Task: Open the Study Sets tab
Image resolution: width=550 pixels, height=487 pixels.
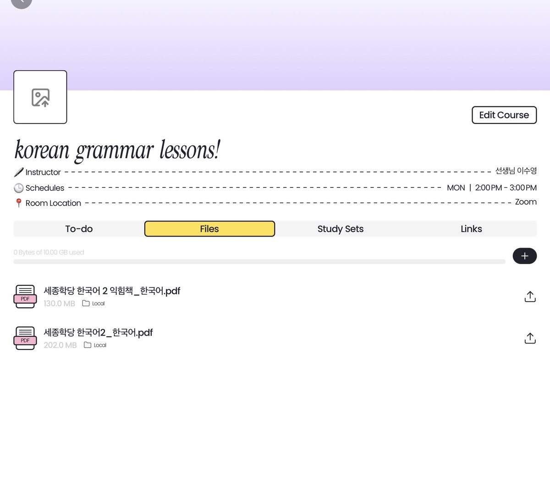Action: point(341,229)
